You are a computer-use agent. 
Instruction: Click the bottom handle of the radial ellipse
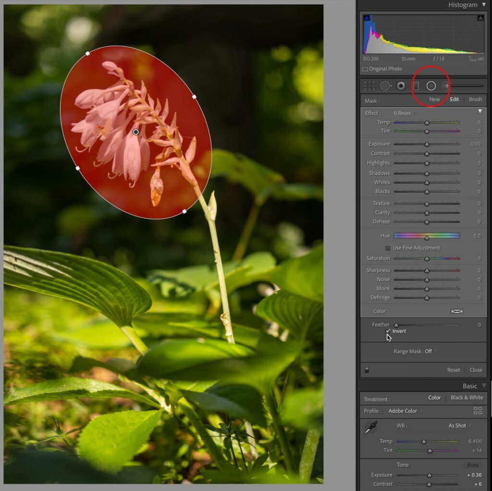pyautogui.click(x=184, y=211)
